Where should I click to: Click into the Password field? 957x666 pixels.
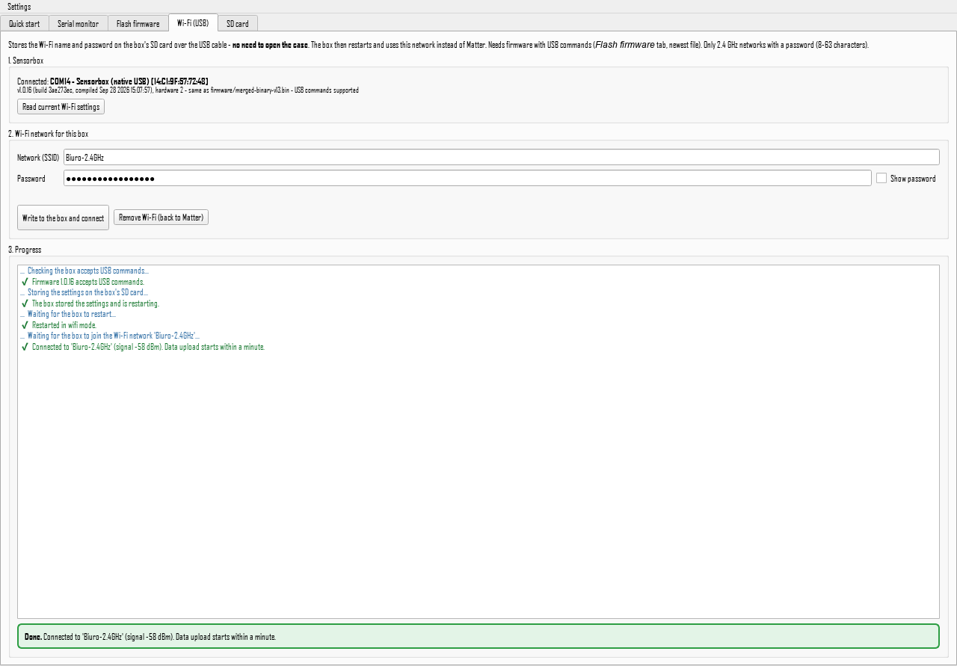pyautogui.click(x=467, y=178)
